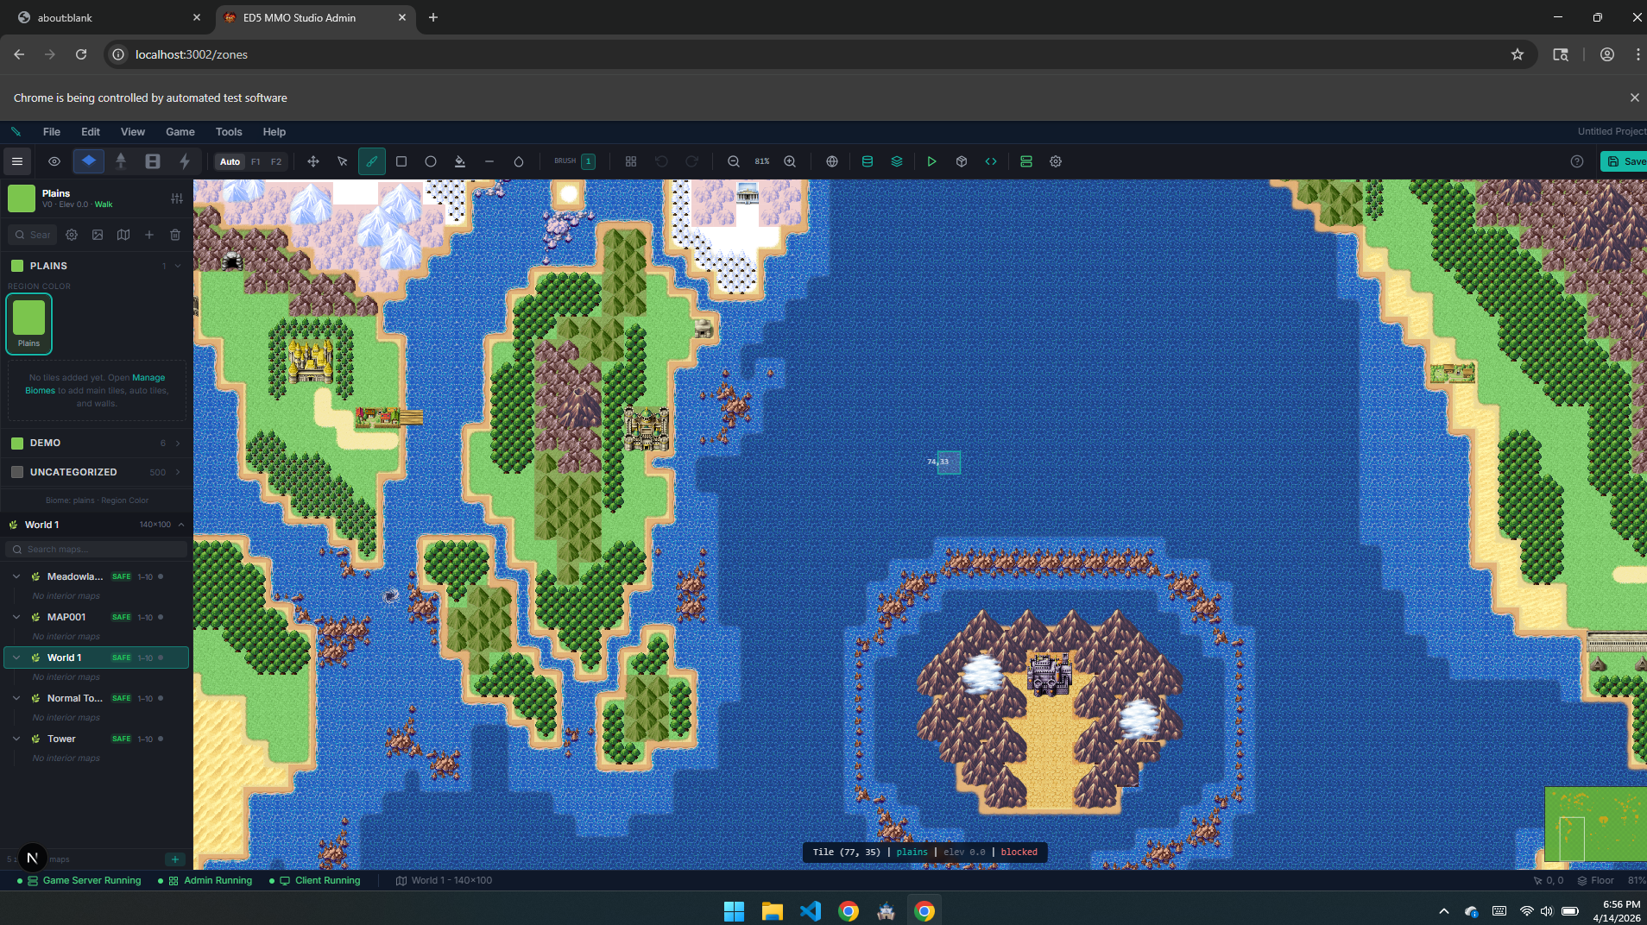1647x925 pixels.
Task: Open the Edit menu
Action: point(91,132)
